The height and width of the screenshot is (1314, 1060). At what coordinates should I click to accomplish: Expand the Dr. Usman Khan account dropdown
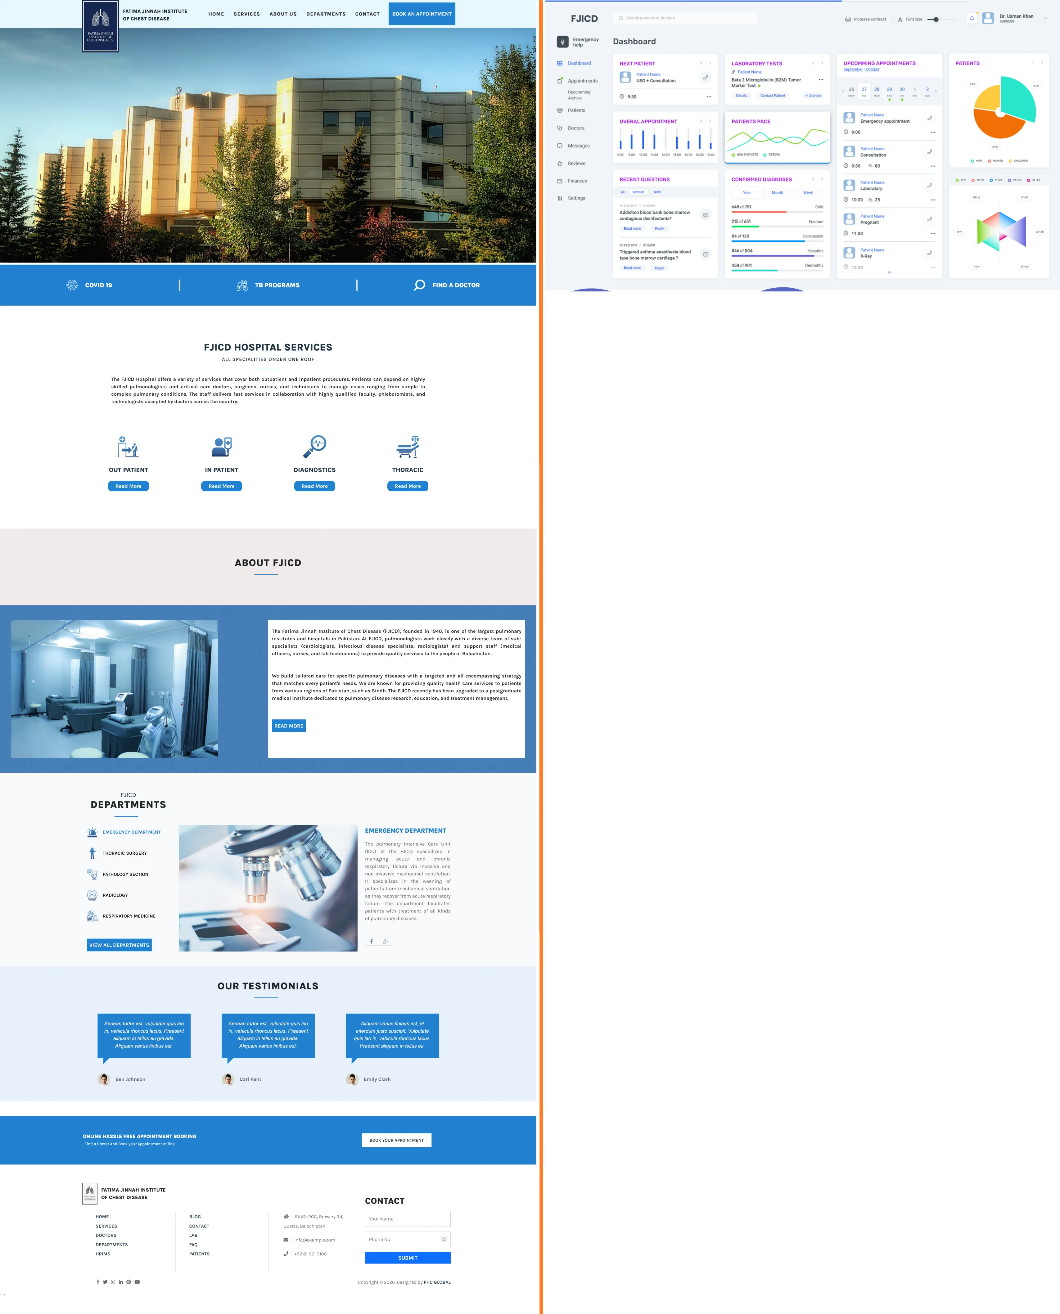click(x=1045, y=18)
